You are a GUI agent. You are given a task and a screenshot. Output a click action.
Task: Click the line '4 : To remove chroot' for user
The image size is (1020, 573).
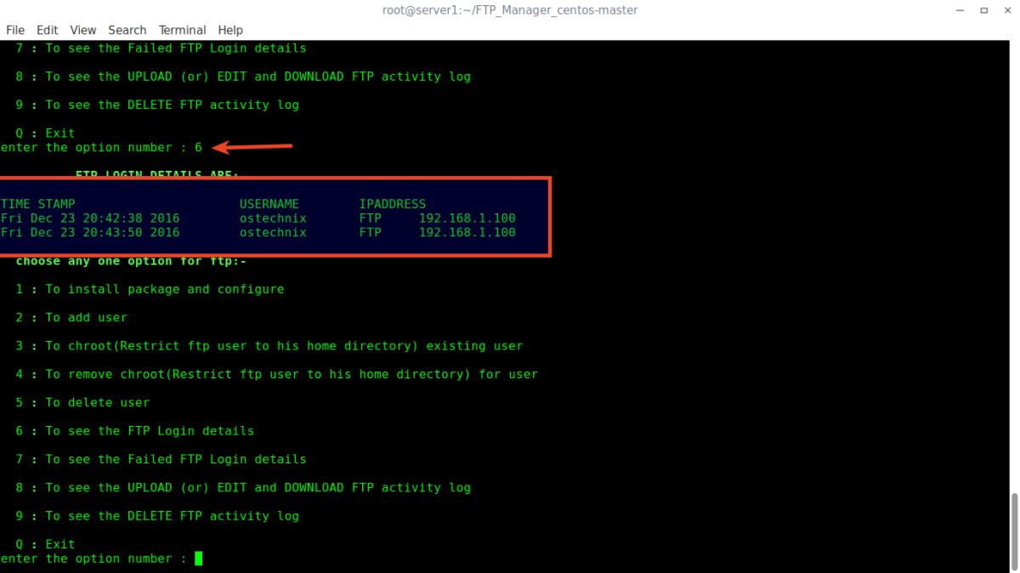[277, 374]
